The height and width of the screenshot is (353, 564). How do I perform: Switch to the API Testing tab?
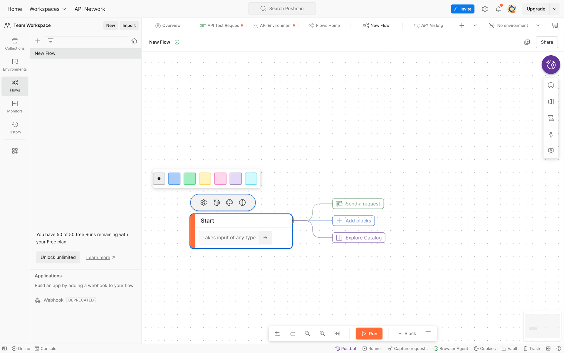429,26
